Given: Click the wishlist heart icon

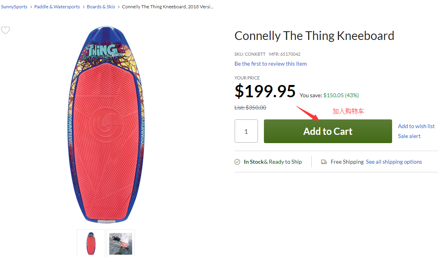Looking at the screenshot, I should coord(5,30).
